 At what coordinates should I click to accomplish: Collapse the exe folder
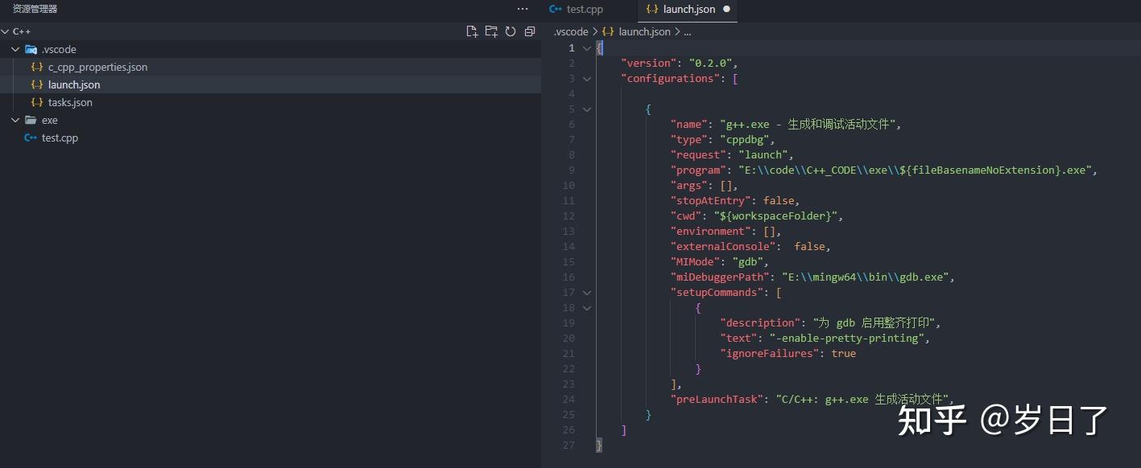pos(14,120)
